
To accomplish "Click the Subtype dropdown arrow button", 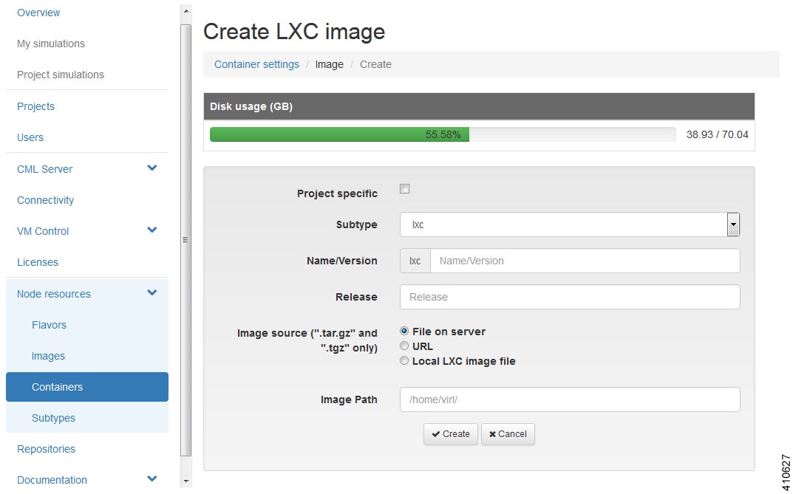I will 733,224.
